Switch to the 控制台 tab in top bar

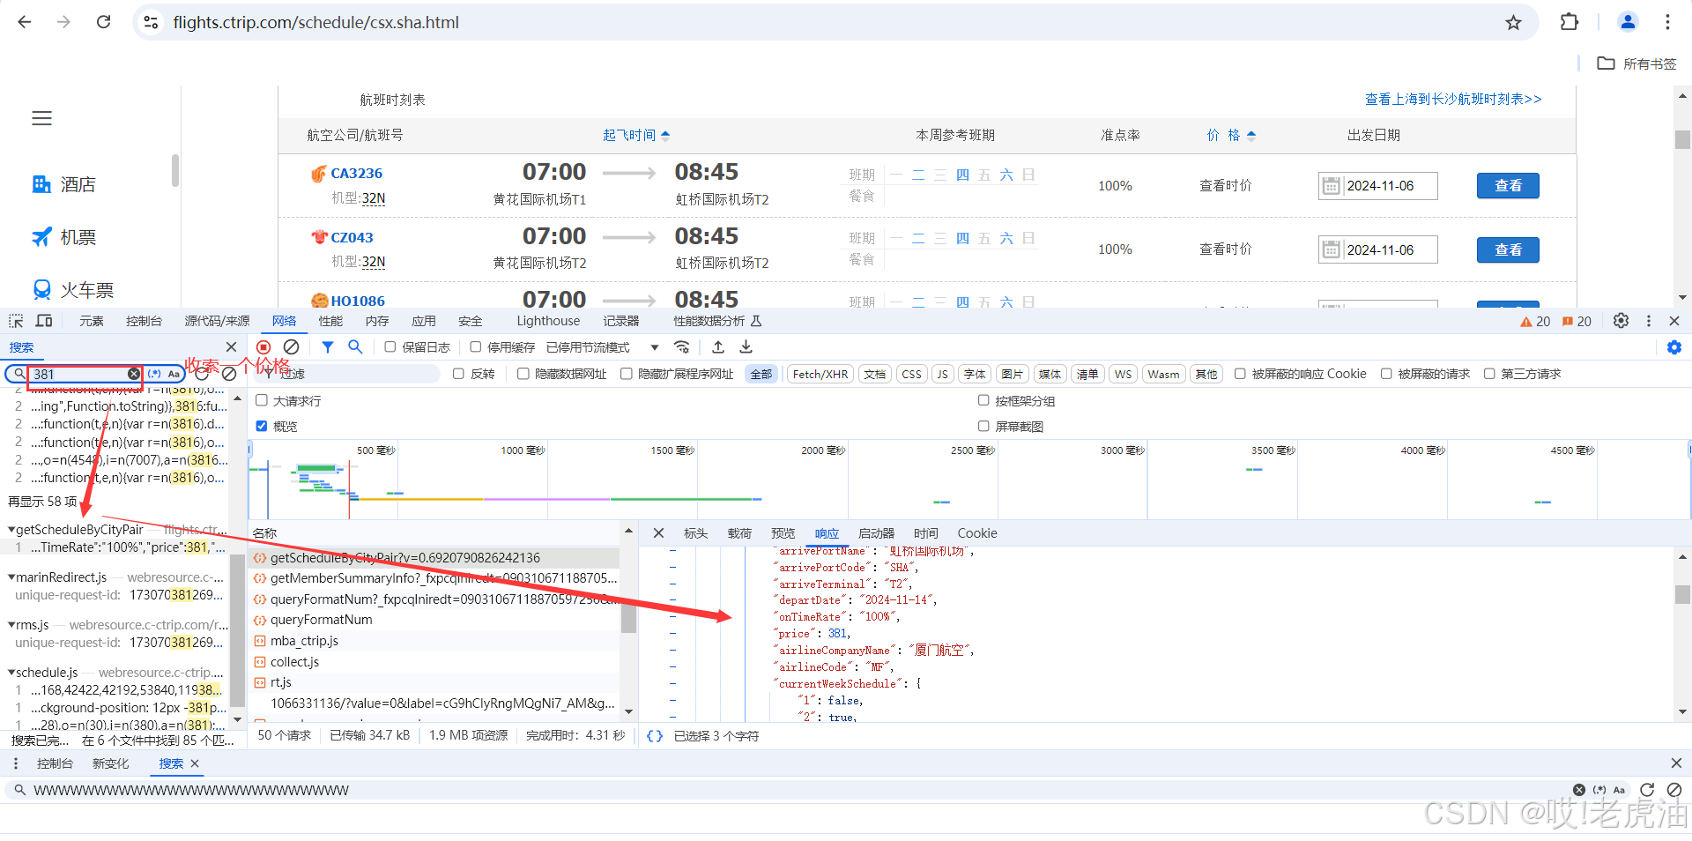144,321
